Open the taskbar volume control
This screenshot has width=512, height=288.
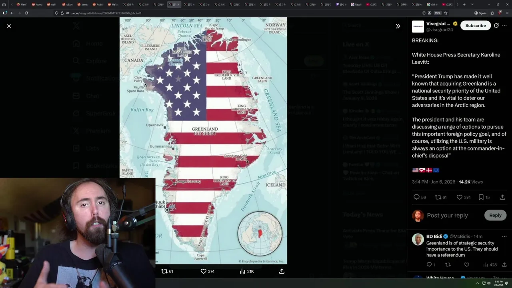pyautogui.click(x=488, y=283)
